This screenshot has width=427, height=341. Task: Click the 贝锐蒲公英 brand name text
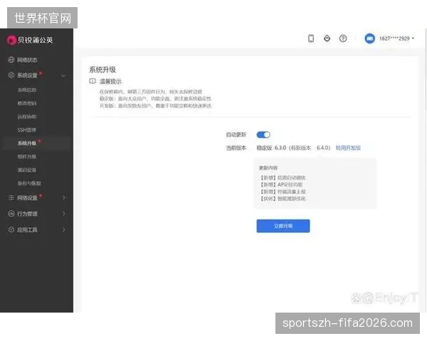35,40
